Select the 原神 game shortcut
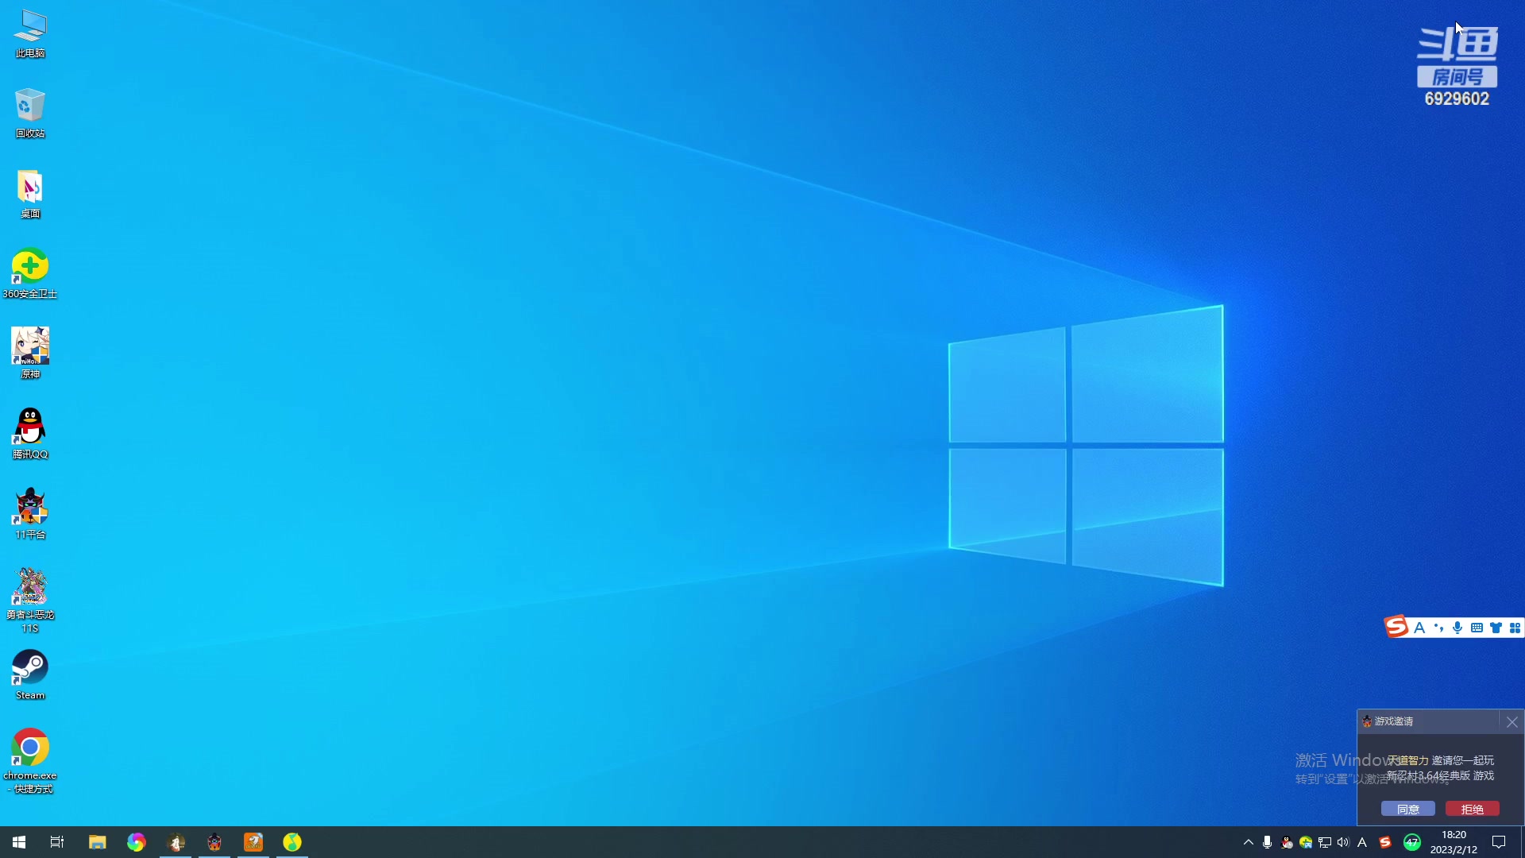The image size is (1525, 858). (30, 354)
